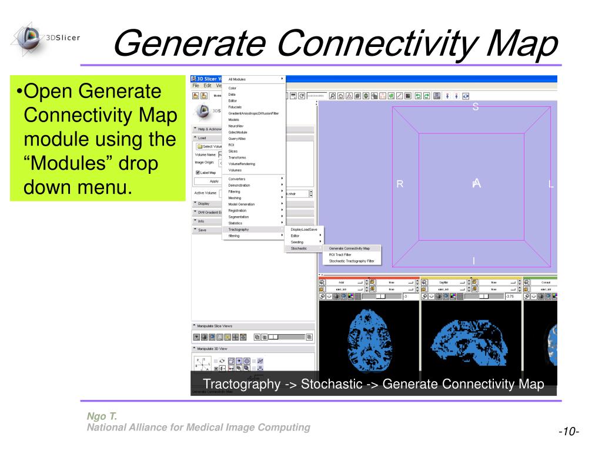Image resolution: width=602 pixels, height=451 pixels.
Task: Adjust the Axial slice offset slider
Action: [382, 297]
